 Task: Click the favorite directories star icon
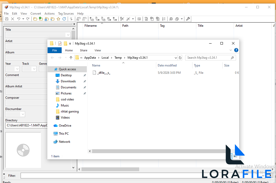tap(58, 19)
